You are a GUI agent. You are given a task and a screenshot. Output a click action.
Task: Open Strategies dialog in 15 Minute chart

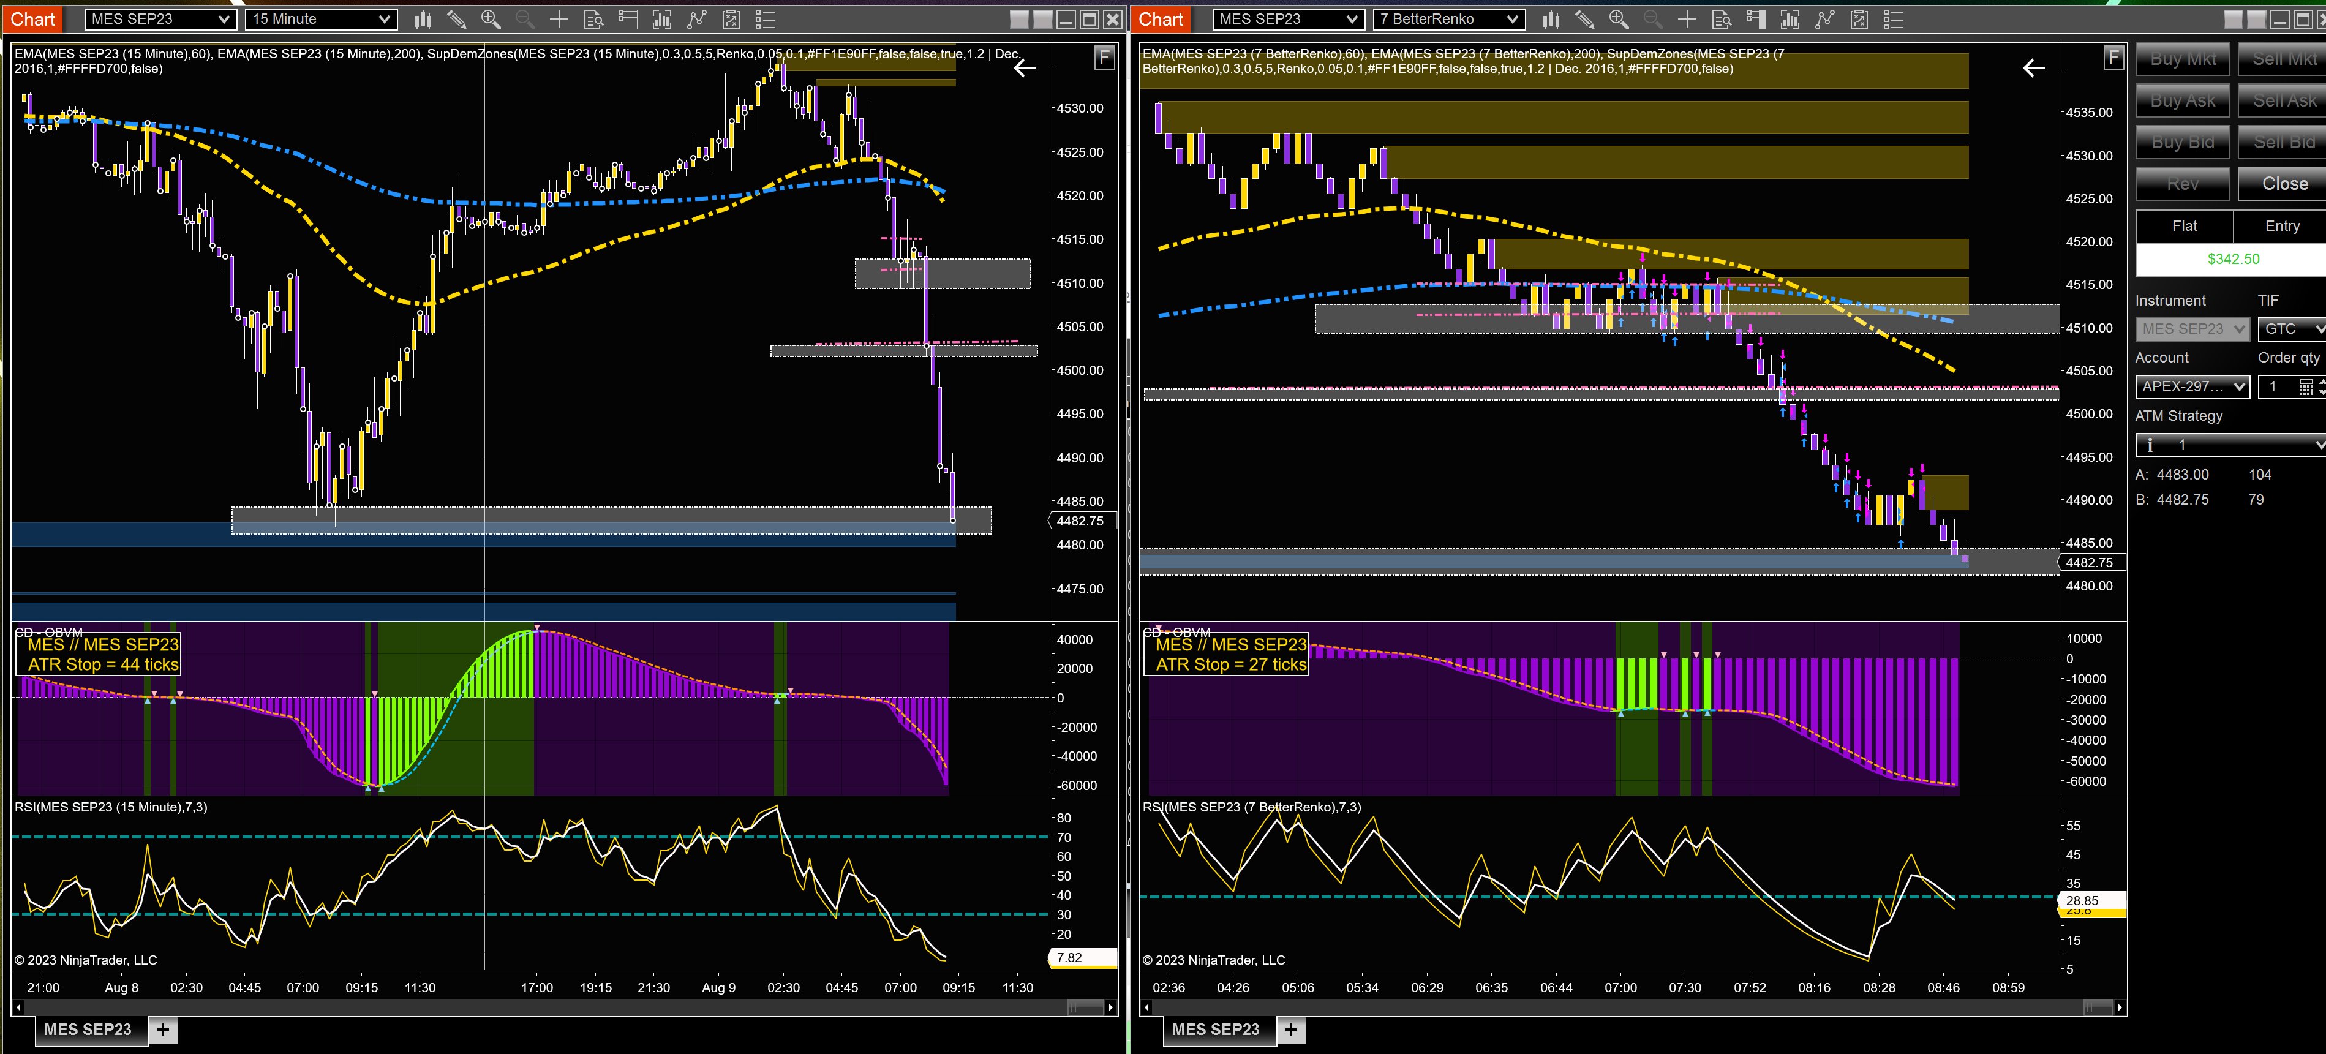click(x=731, y=19)
